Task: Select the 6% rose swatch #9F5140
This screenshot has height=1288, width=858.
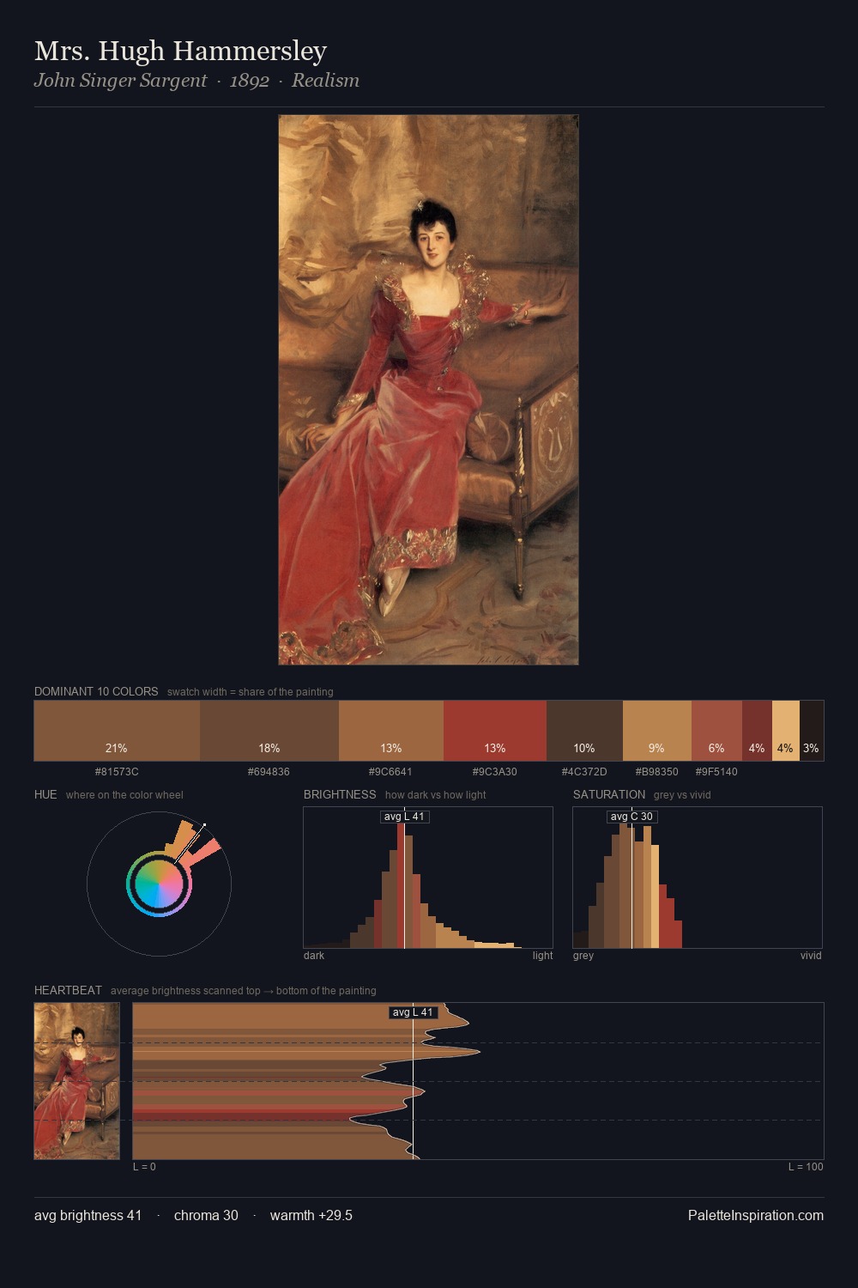Action: [x=716, y=731]
